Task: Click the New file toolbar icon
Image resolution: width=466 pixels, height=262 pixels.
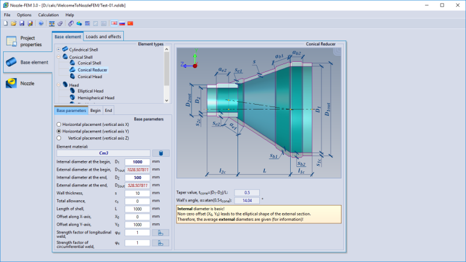Action: 5,24
